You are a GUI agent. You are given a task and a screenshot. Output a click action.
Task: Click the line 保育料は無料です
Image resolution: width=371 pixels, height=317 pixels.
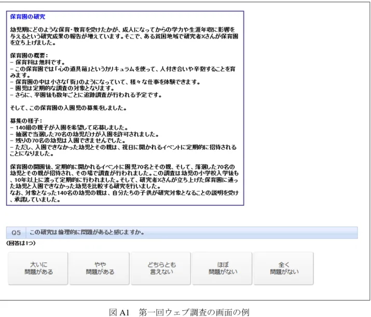coord(38,62)
